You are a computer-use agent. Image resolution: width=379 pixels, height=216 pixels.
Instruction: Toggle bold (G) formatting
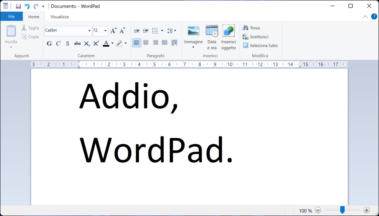coord(49,43)
